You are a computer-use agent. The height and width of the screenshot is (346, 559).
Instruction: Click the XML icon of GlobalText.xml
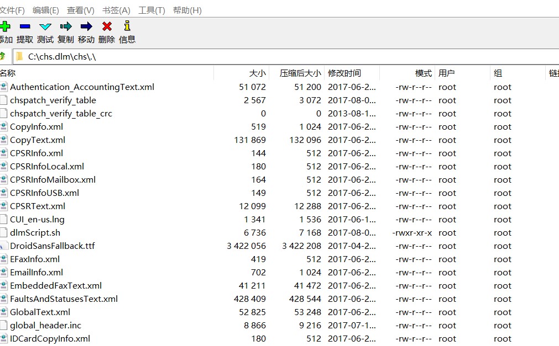coord(3,312)
